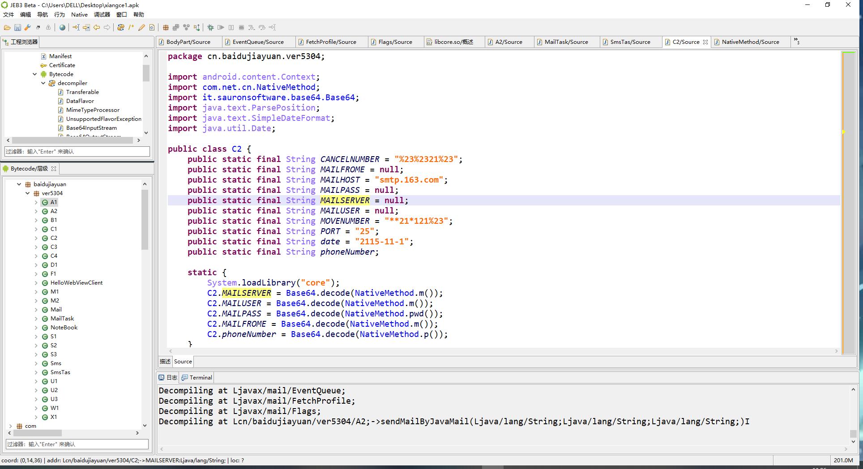Expand the HelloWebViewClient class node

[36, 283]
